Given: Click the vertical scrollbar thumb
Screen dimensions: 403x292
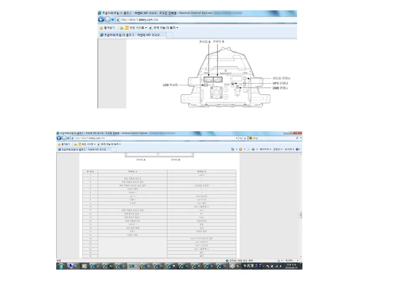Looking at the screenshot, I should tap(301, 215).
